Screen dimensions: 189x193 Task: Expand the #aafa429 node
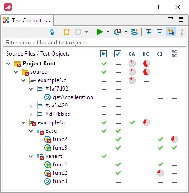(31, 106)
